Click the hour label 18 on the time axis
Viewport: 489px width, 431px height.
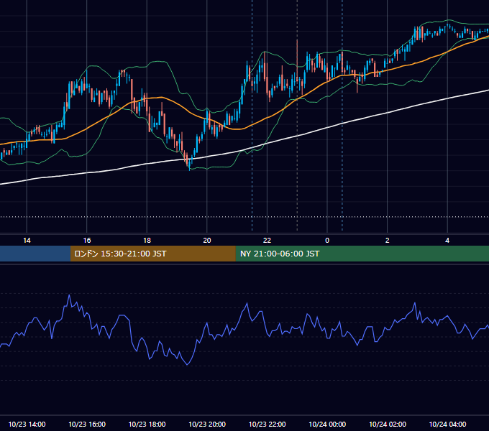click(x=147, y=241)
